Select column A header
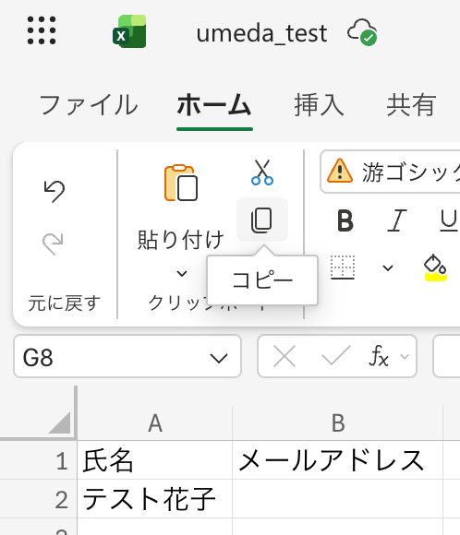The image size is (460, 535). [x=155, y=423]
